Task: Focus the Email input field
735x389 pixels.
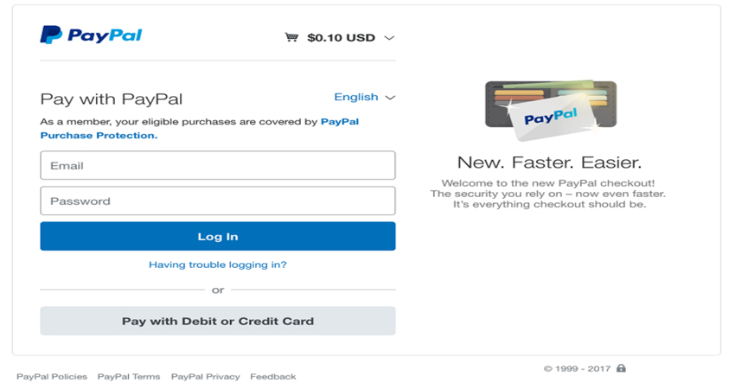Action: coord(218,165)
